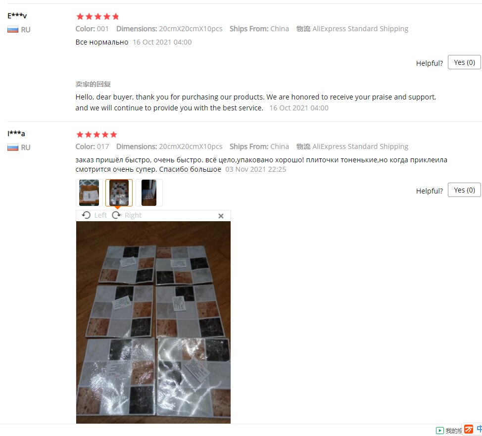Open the third review thumbnail photo

coord(149,193)
